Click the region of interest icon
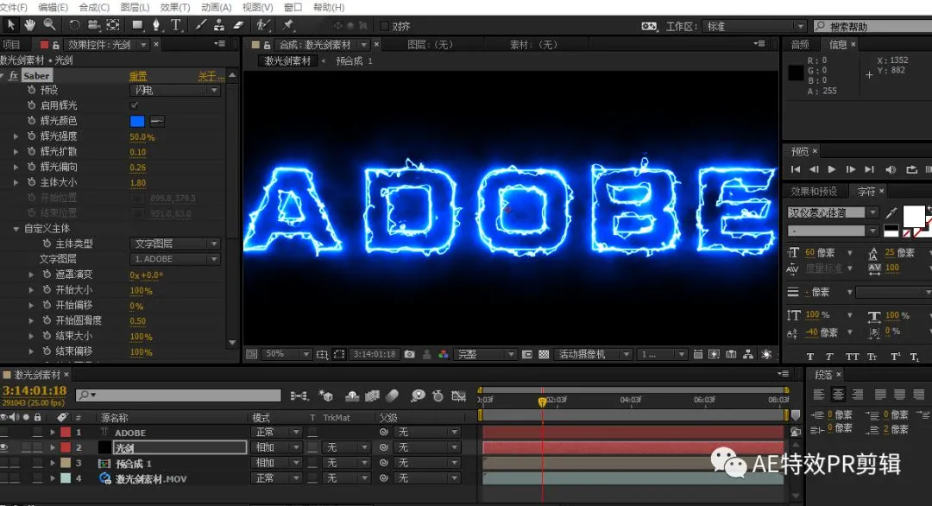 [339, 354]
